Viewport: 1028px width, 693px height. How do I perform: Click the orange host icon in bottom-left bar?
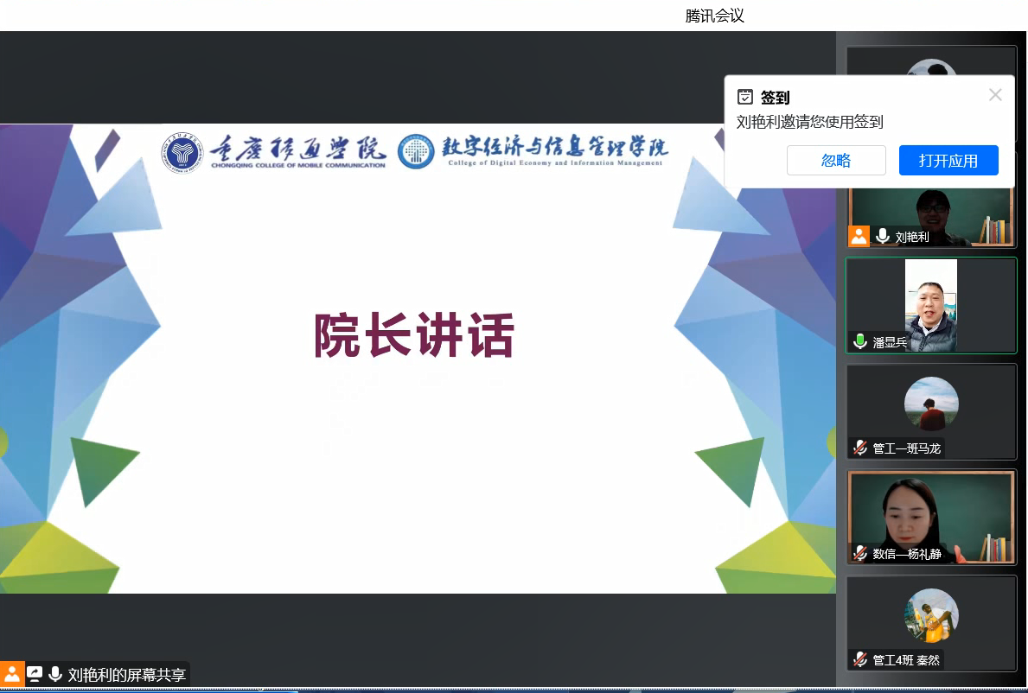pyautogui.click(x=12, y=674)
